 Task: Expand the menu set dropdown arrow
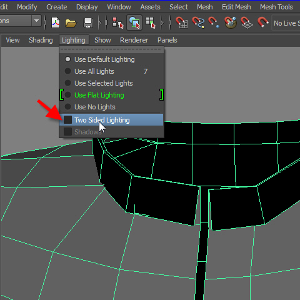[x=37, y=21]
